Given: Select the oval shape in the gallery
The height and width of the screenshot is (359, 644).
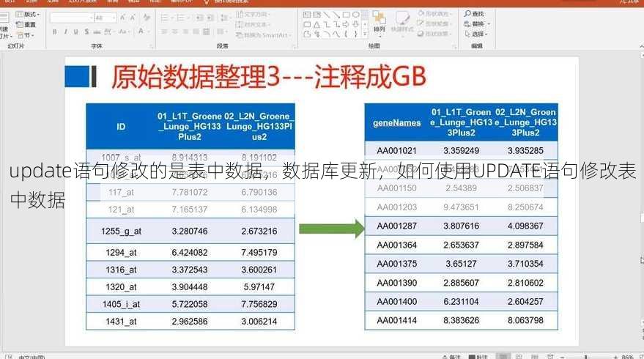Looking at the screenshot, I should point(355,15).
